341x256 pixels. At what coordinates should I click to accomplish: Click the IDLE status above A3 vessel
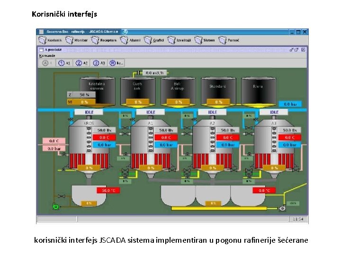click(274, 112)
